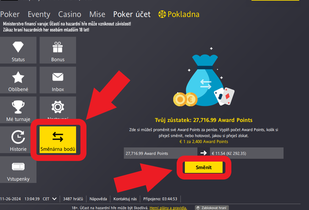Open the Mise tab
309x210 pixels.
pos(97,14)
